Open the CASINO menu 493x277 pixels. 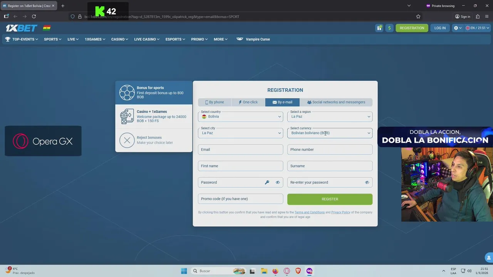click(119, 39)
